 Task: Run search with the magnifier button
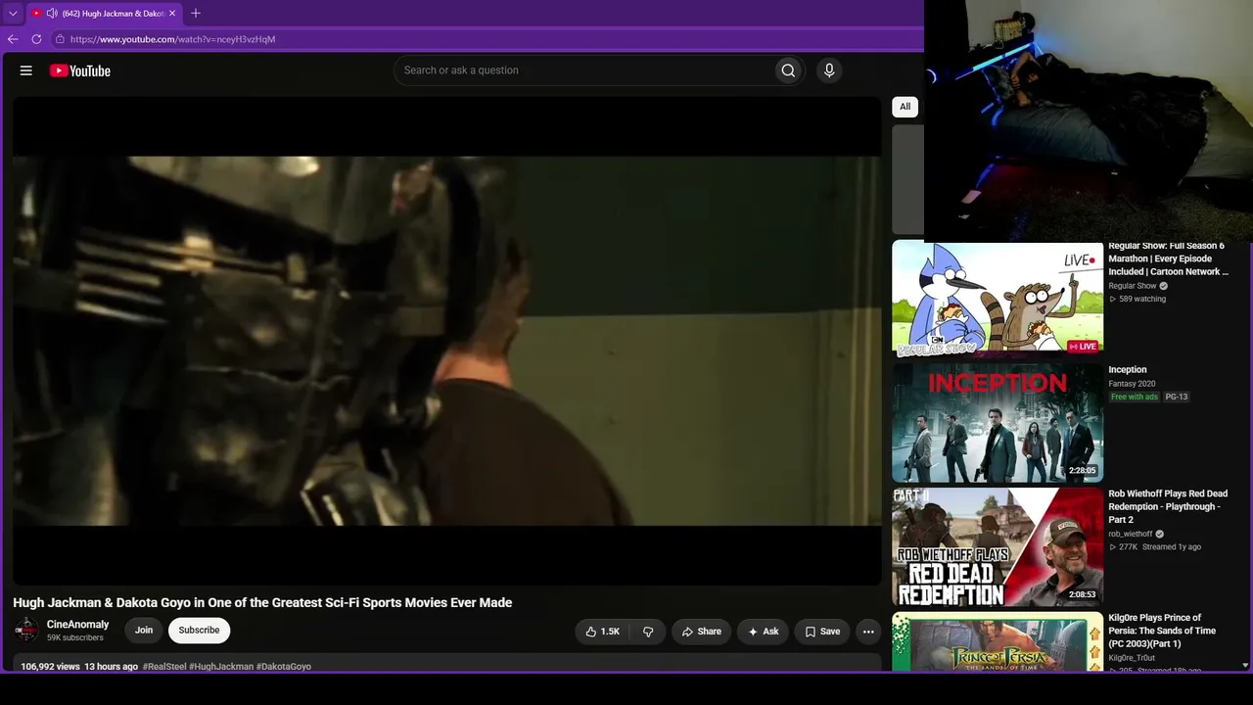(788, 70)
